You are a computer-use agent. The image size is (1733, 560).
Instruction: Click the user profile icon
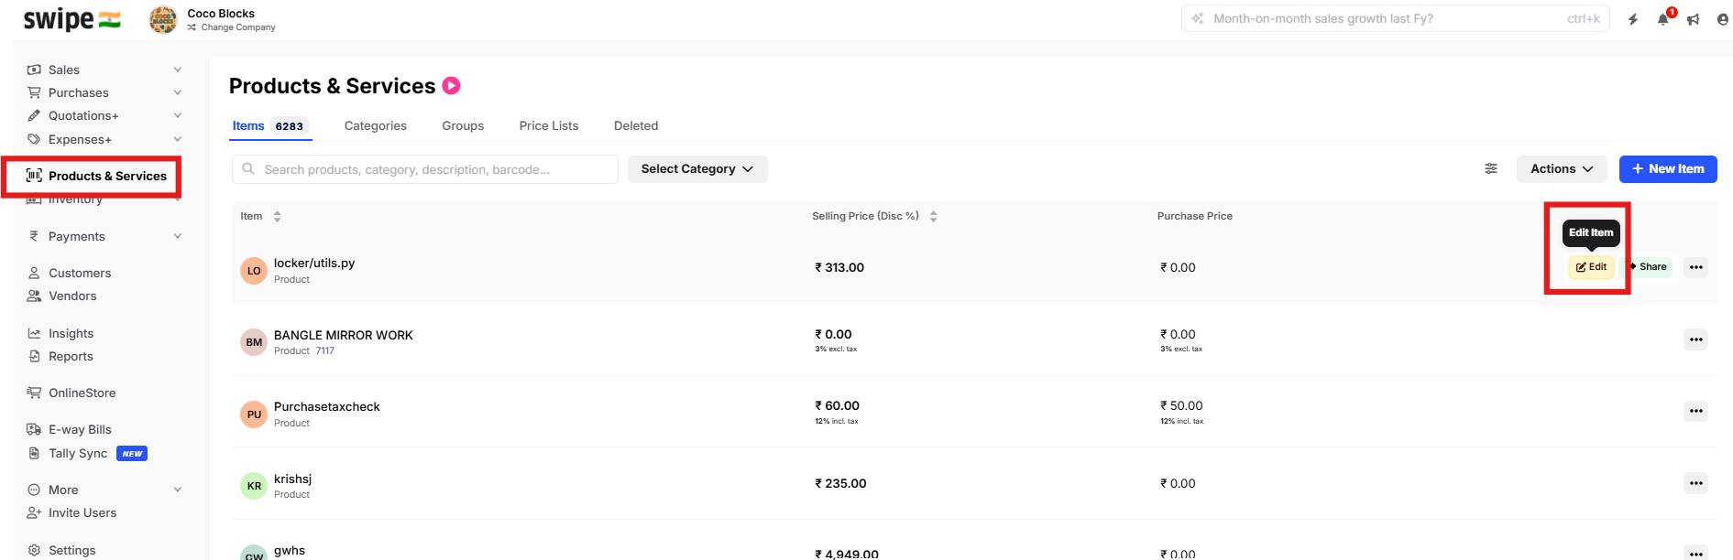[x=1723, y=19]
